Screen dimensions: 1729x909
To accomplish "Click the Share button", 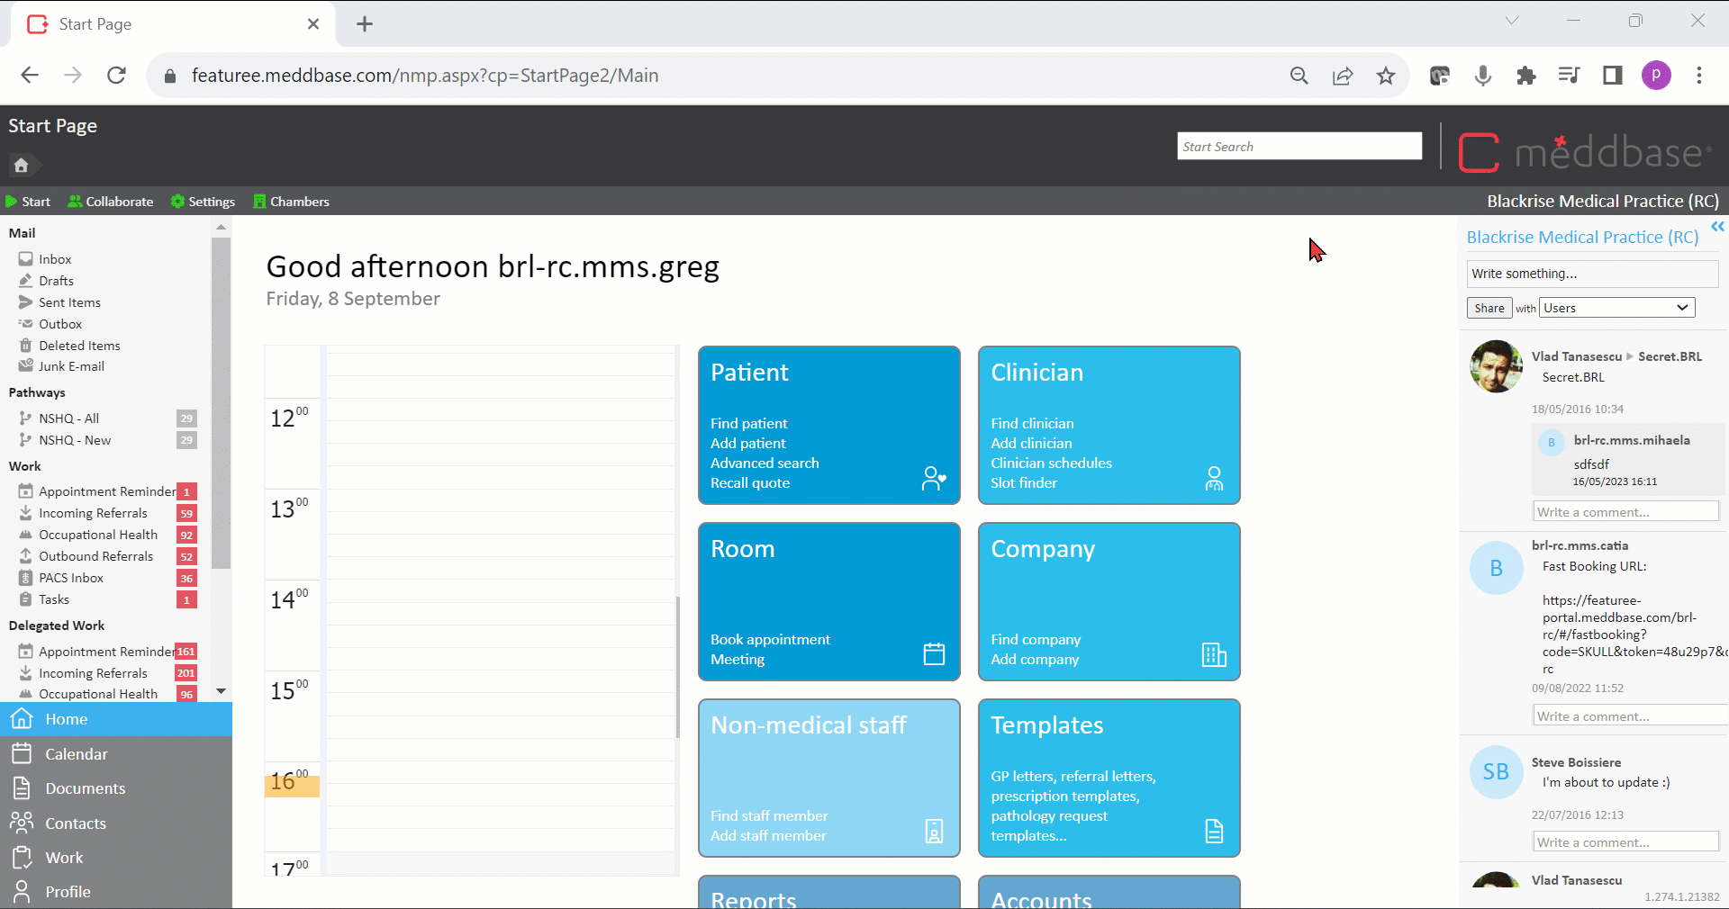I will [1489, 308].
